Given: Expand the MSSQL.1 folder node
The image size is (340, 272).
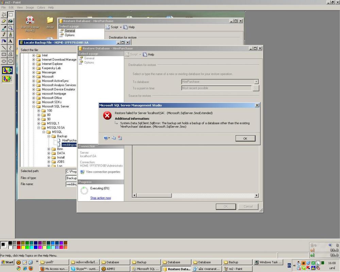Looking at the screenshot, I should 39,123.
